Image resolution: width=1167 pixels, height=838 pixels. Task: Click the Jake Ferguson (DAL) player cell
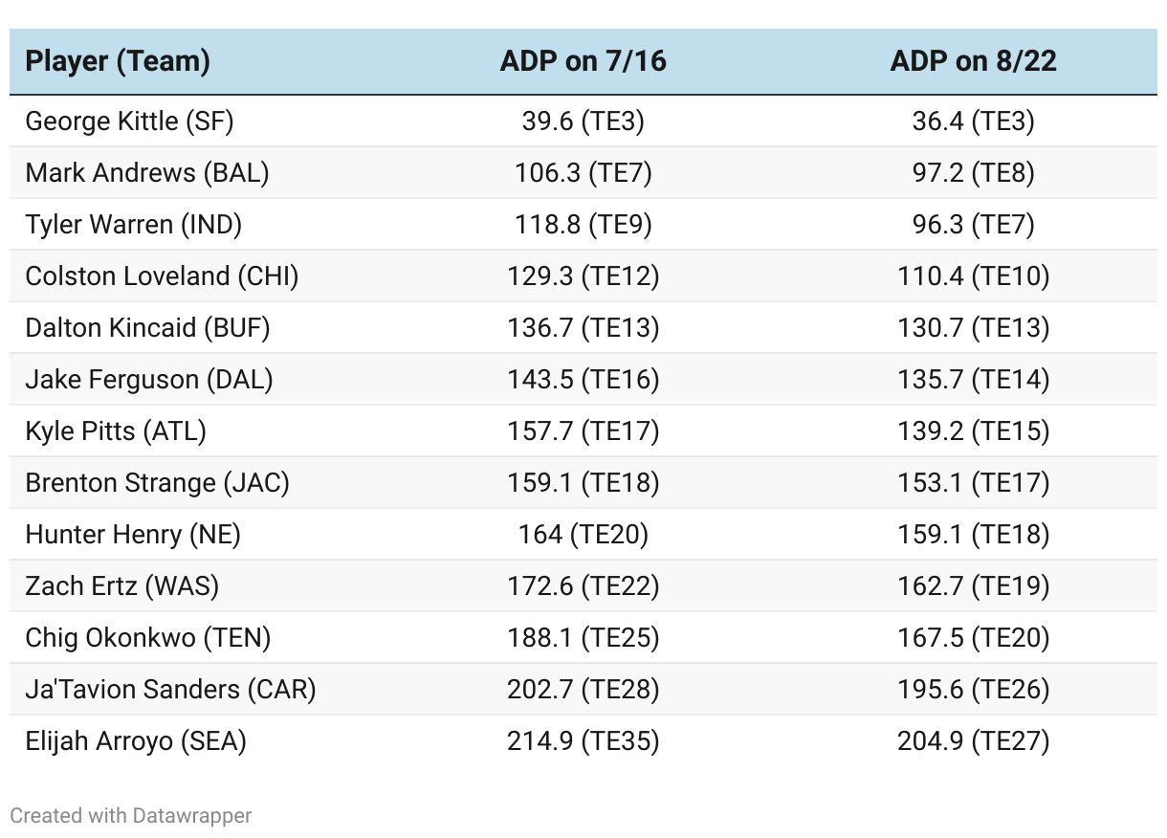[149, 380]
